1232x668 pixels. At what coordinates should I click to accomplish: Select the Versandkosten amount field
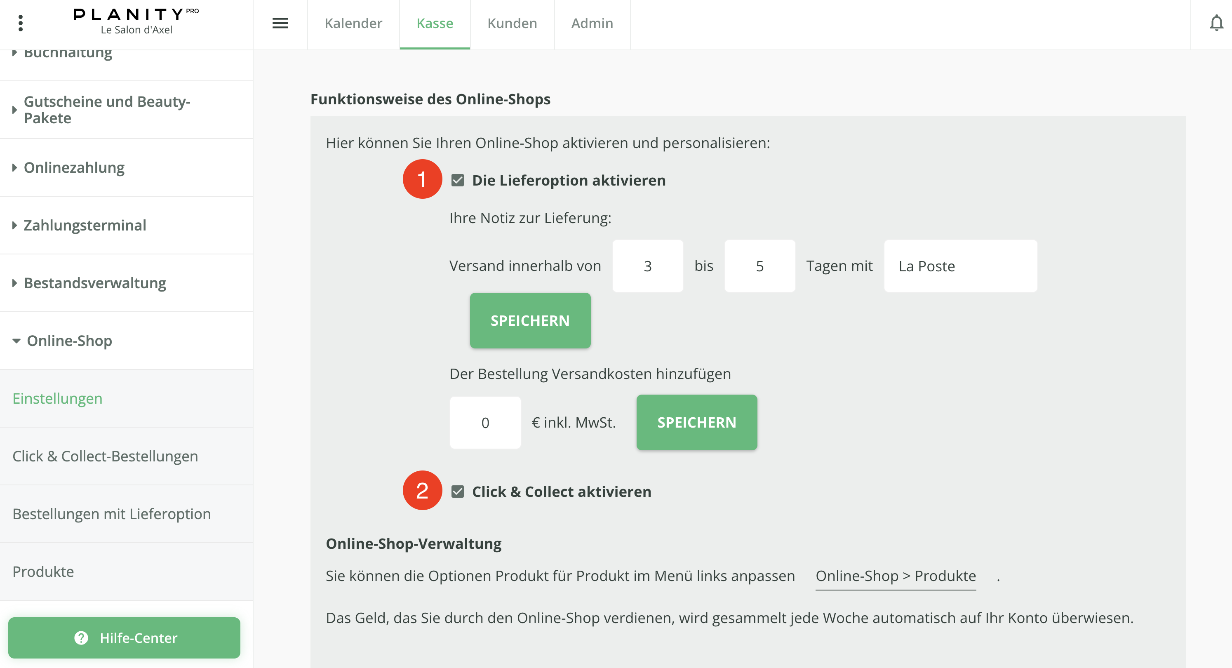point(485,423)
